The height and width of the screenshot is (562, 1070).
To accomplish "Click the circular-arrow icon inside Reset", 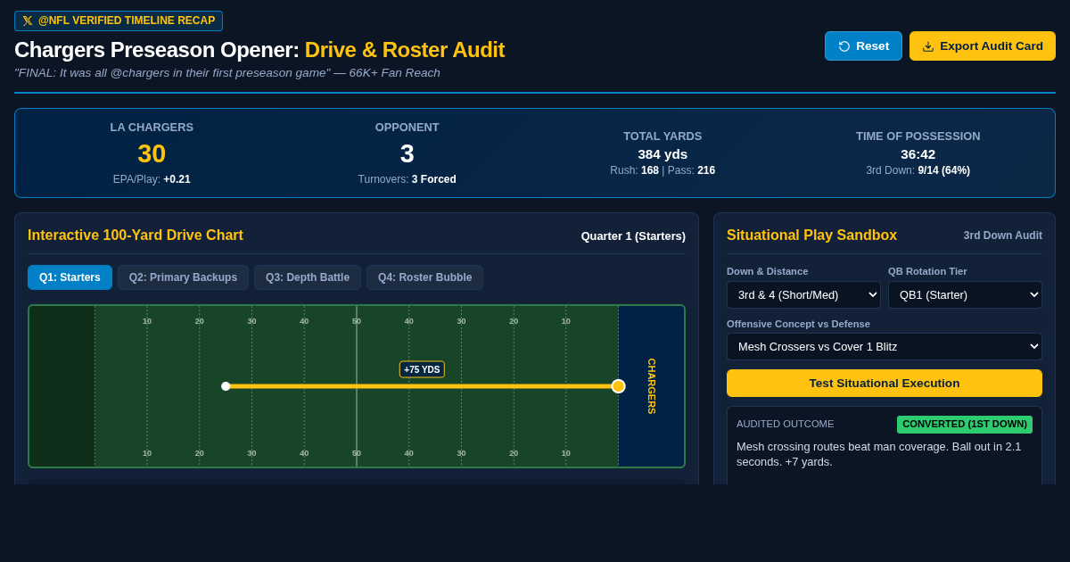I will click(844, 46).
